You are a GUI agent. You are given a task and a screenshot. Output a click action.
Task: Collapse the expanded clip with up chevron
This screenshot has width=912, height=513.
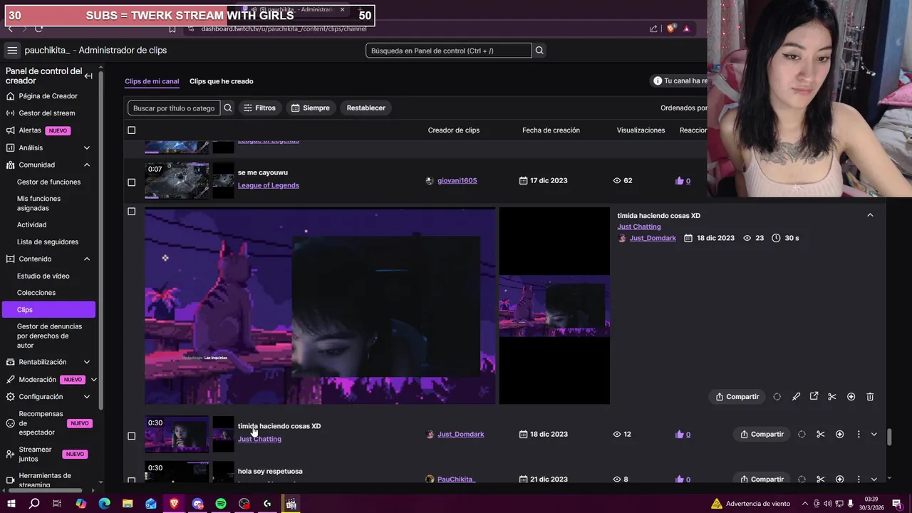(870, 215)
